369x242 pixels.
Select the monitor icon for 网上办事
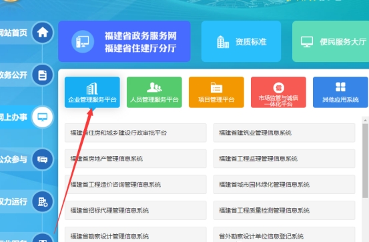(x=43, y=117)
